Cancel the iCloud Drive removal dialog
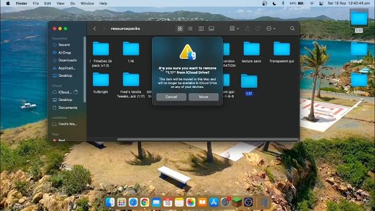The height and width of the screenshot is (211, 375). coord(171,97)
